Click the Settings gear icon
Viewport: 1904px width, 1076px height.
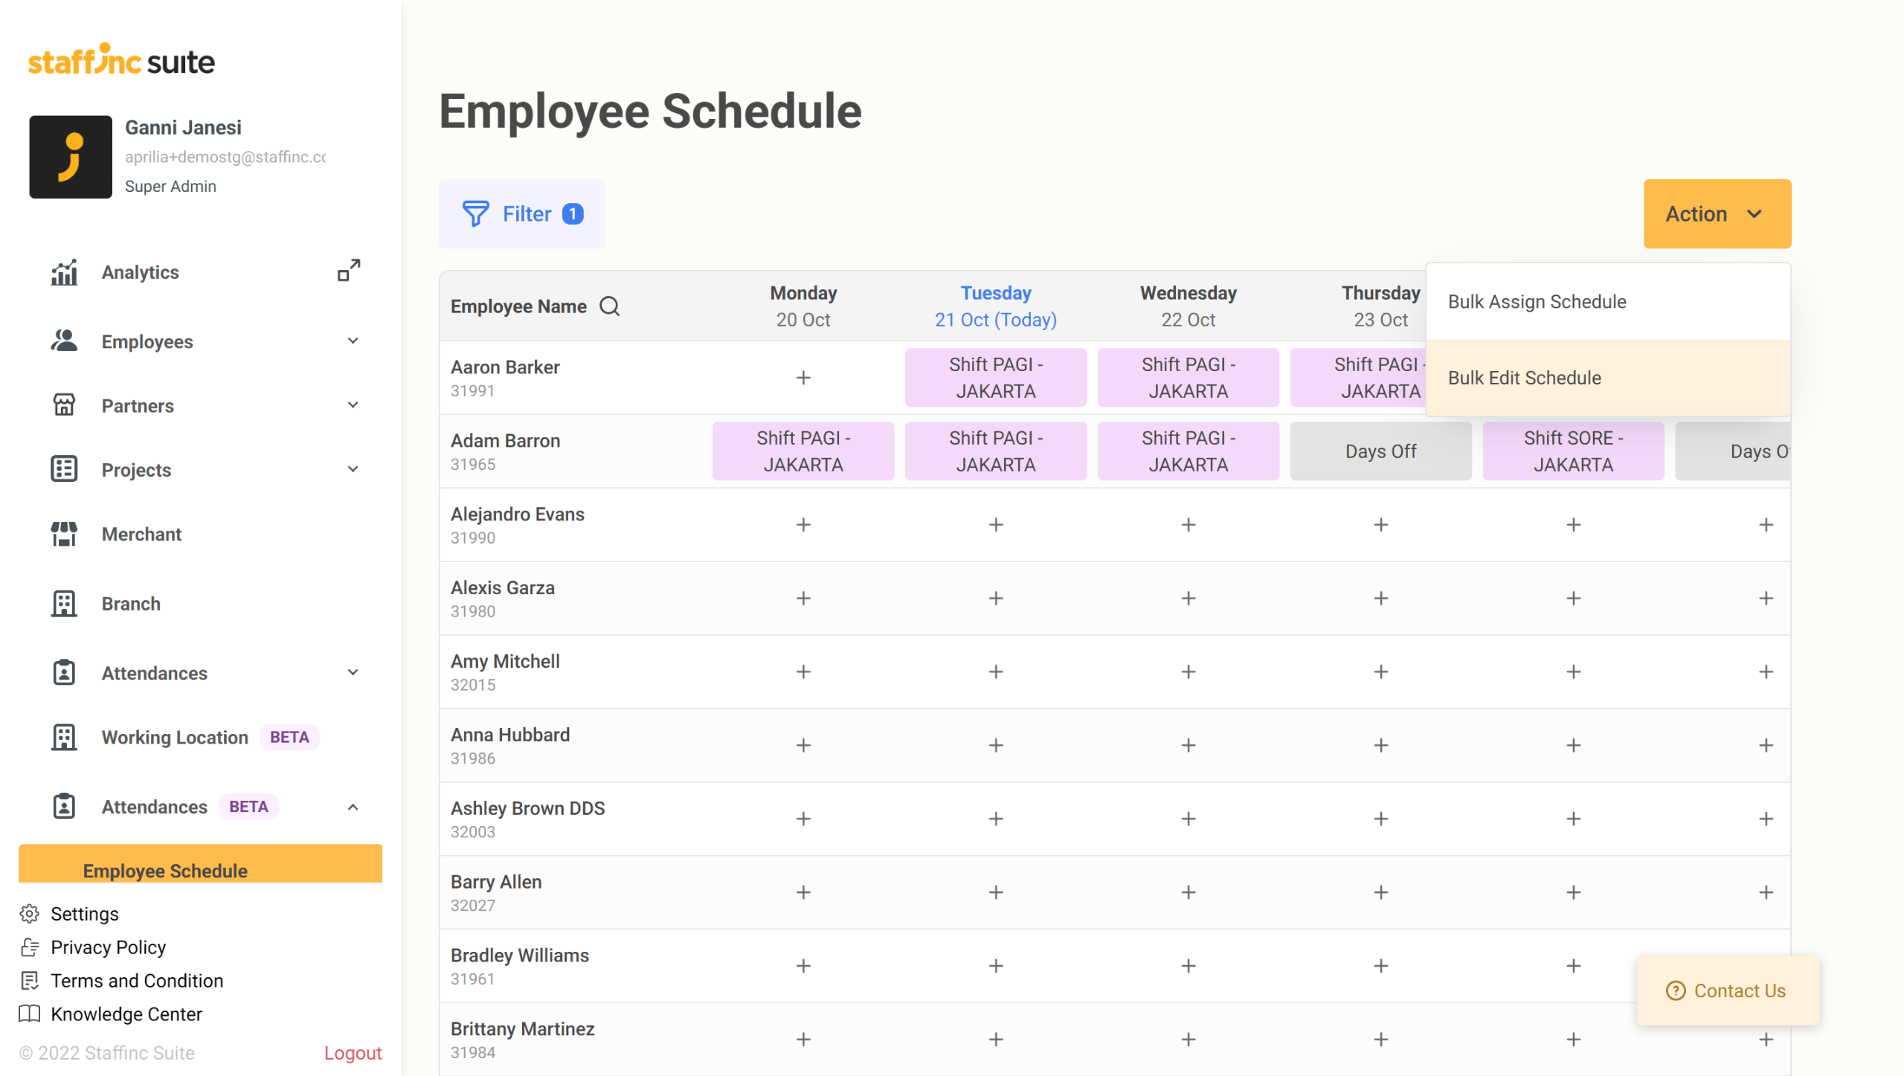point(30,913)
